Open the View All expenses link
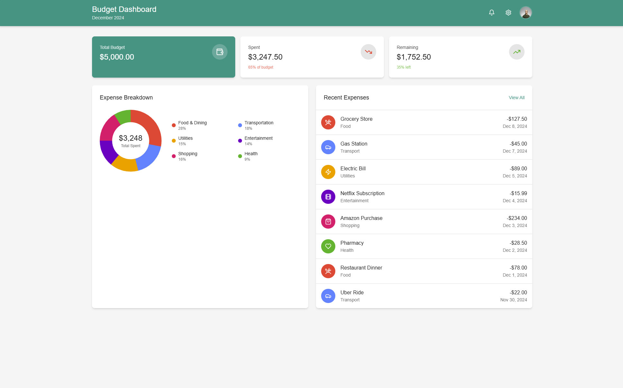623x388 pixels. [516, 98]
